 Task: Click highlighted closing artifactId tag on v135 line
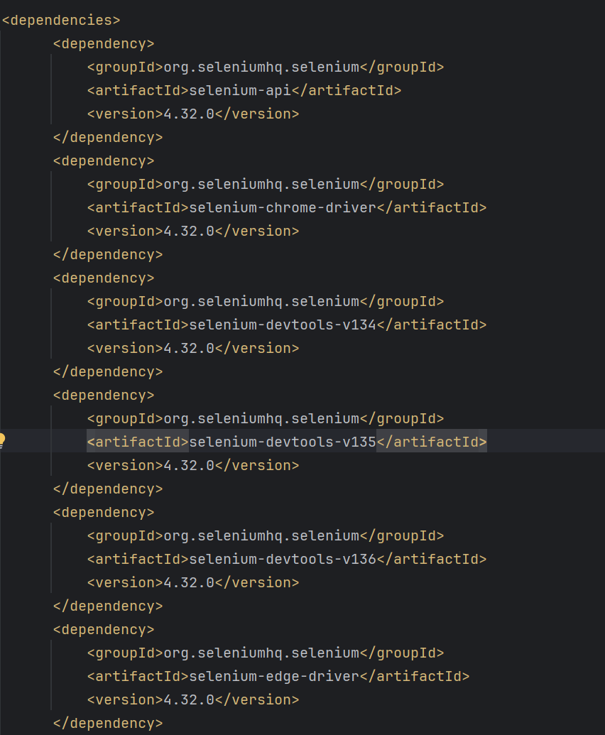[432, 442]
